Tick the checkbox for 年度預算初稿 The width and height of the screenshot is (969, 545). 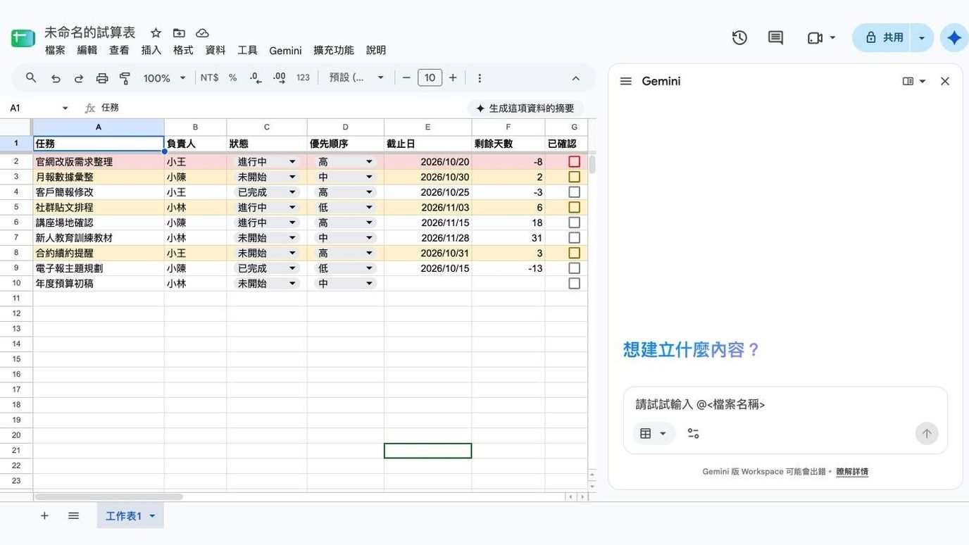click(575, 284)
